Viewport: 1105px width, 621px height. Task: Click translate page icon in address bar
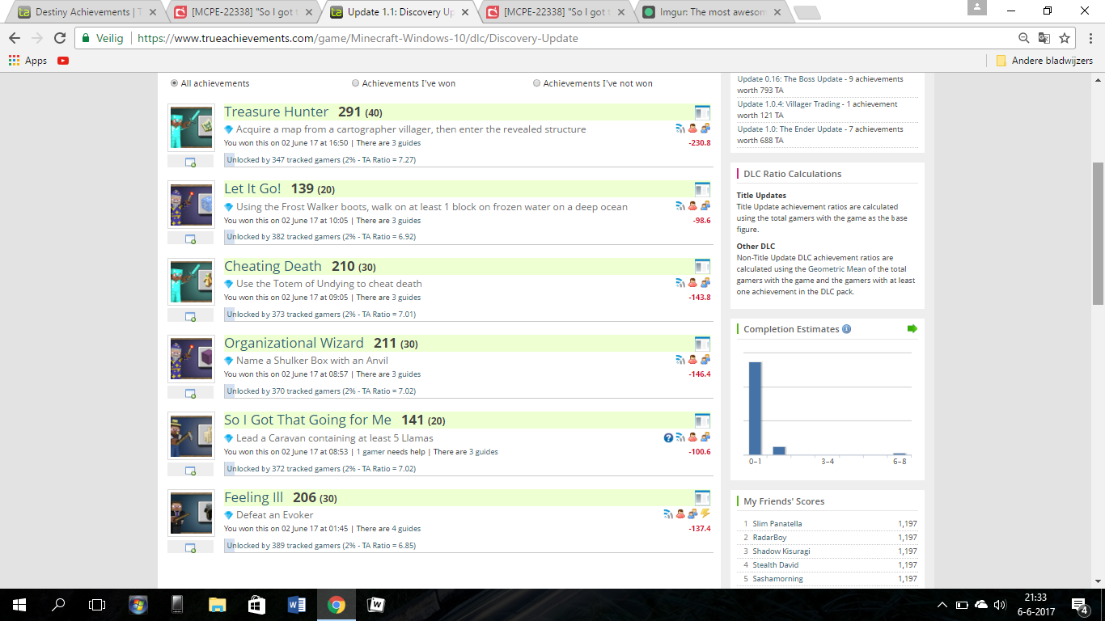pyautogui.click(x=1044, y=38)
